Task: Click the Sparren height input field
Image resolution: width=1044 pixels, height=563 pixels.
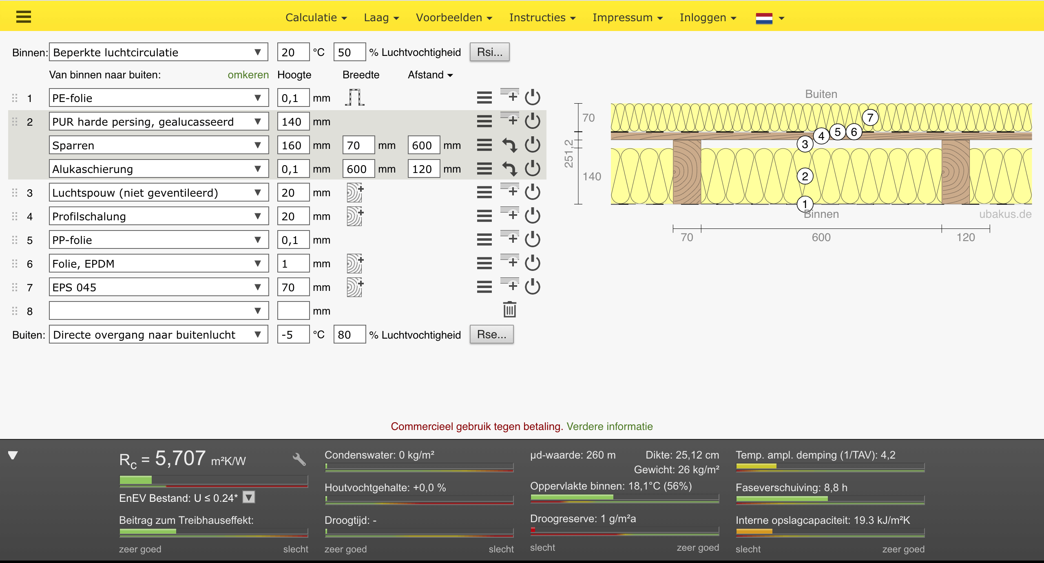Action: point(293,145)
